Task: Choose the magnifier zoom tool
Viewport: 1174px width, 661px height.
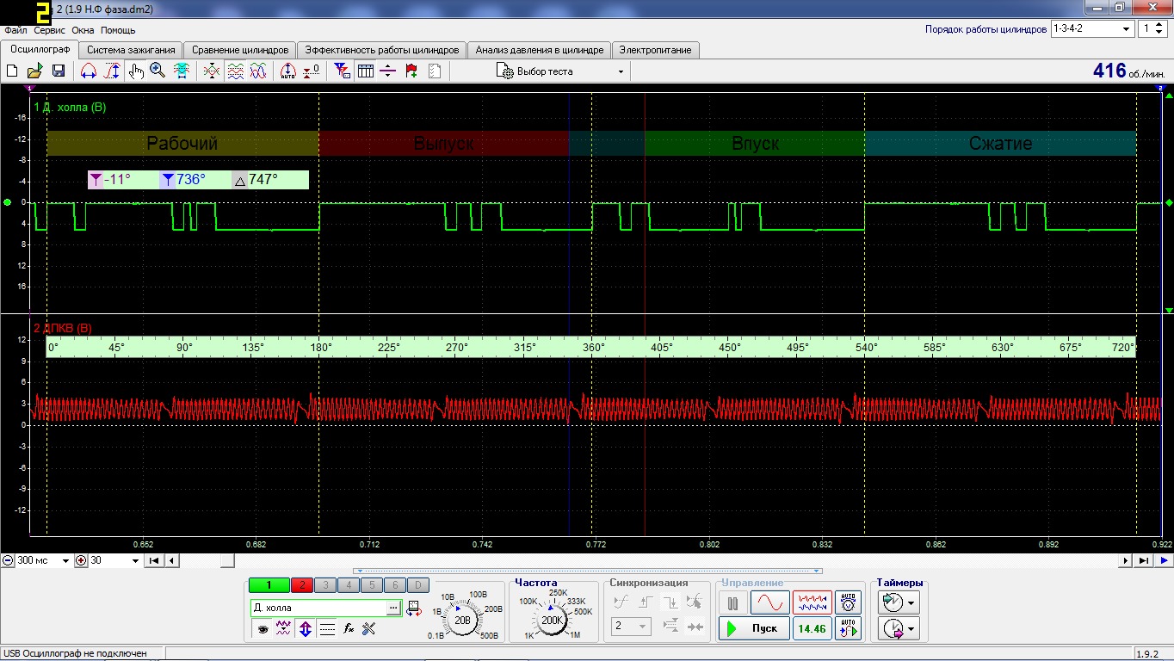Action: pos(158,71)
